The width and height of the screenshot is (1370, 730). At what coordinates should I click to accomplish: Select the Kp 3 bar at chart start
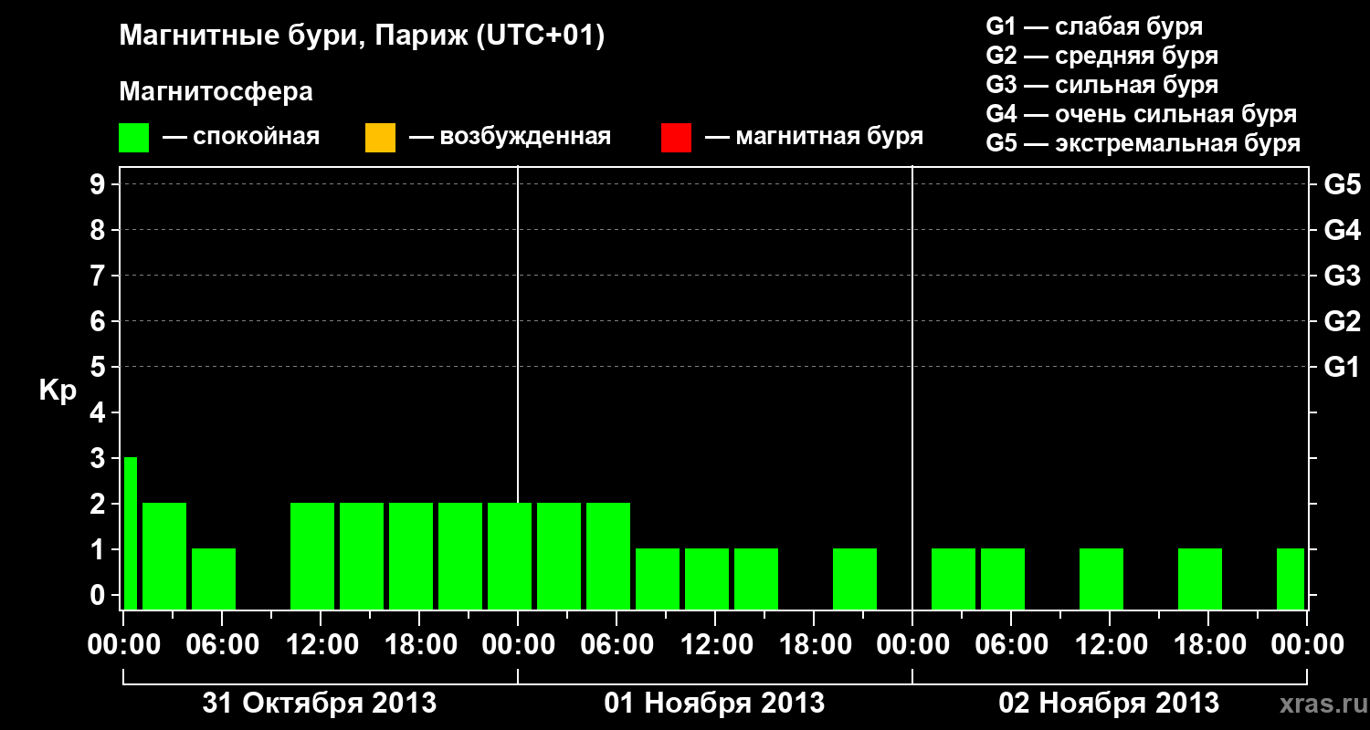[x=131, y=533]
